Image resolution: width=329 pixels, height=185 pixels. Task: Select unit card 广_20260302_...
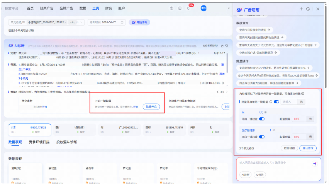pyautogui.click(x=119, y=130)
